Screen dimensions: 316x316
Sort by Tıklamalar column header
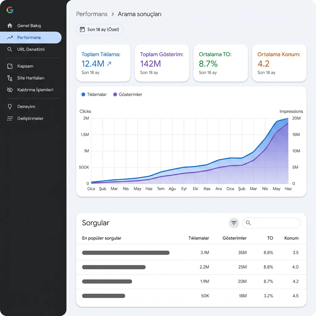(x=199, y=238)
